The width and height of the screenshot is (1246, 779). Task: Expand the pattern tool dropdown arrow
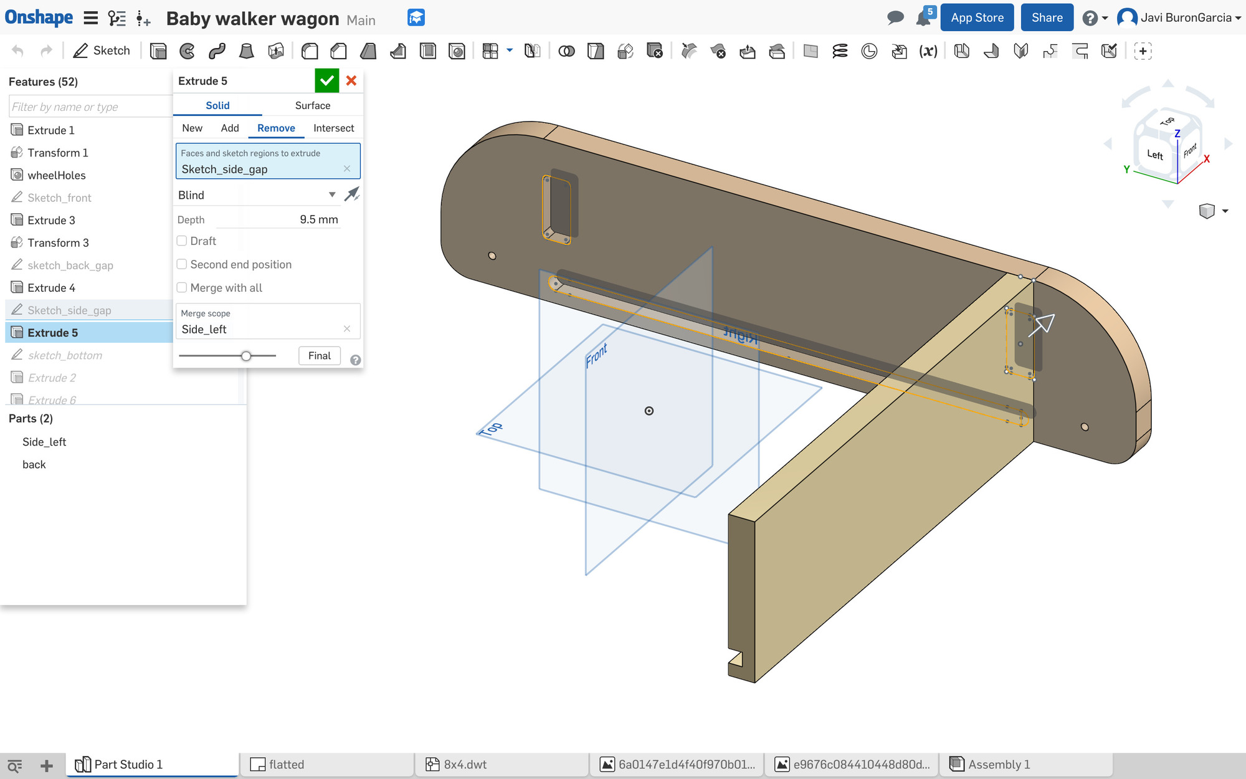click(x=510, y=50)
